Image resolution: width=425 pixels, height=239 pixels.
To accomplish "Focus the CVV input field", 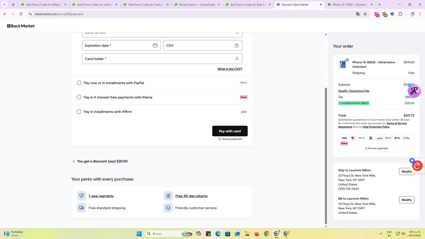I will click(203, 45).
